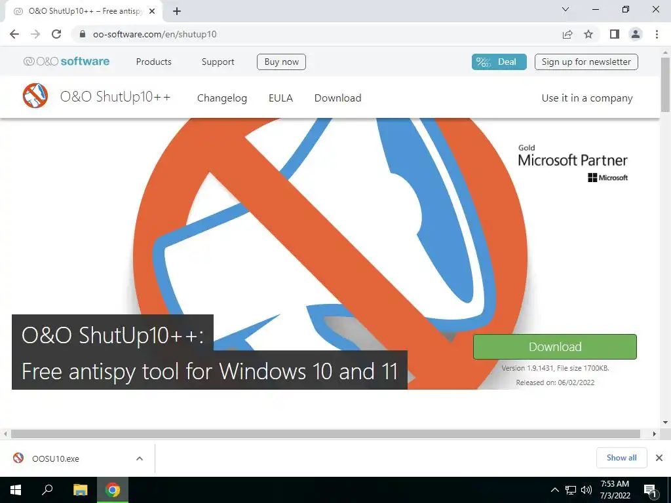Viewport: 671px width, 503px height.
Task: Open the Products menu
Action: pyautogui.click(x=153, y=62)
